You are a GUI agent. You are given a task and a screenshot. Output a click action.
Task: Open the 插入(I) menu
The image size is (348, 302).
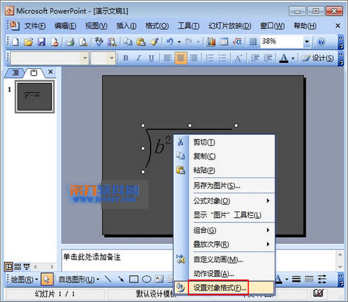(x=126, y=26)
